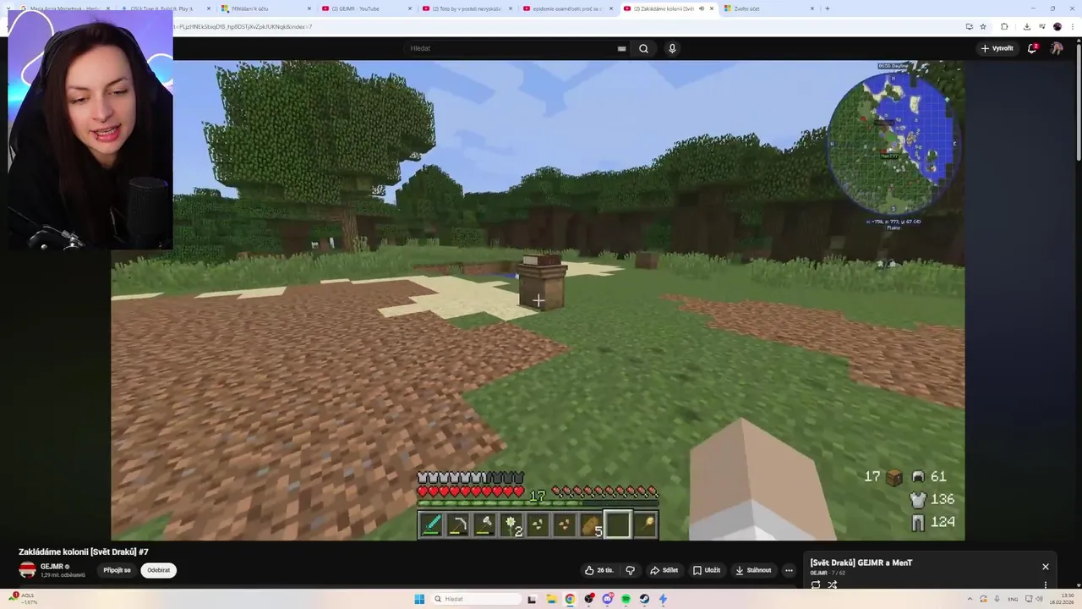Activate voice search microphone icon
Image resolution: width=1082 pixels, height=609 pixels.
click(x=672, y=48)
